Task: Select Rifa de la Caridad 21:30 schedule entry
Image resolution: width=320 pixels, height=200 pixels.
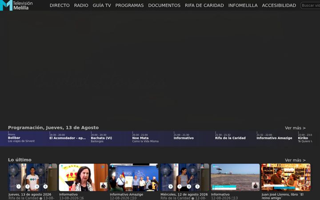Action: coord(236,138)
